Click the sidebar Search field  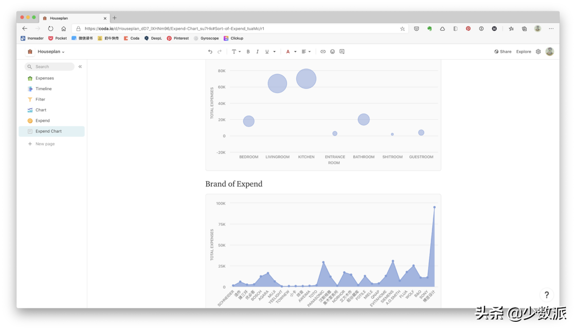[x=49, y=67]
